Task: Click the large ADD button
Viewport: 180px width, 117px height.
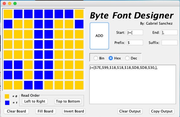Action: [x=99, y=36]
